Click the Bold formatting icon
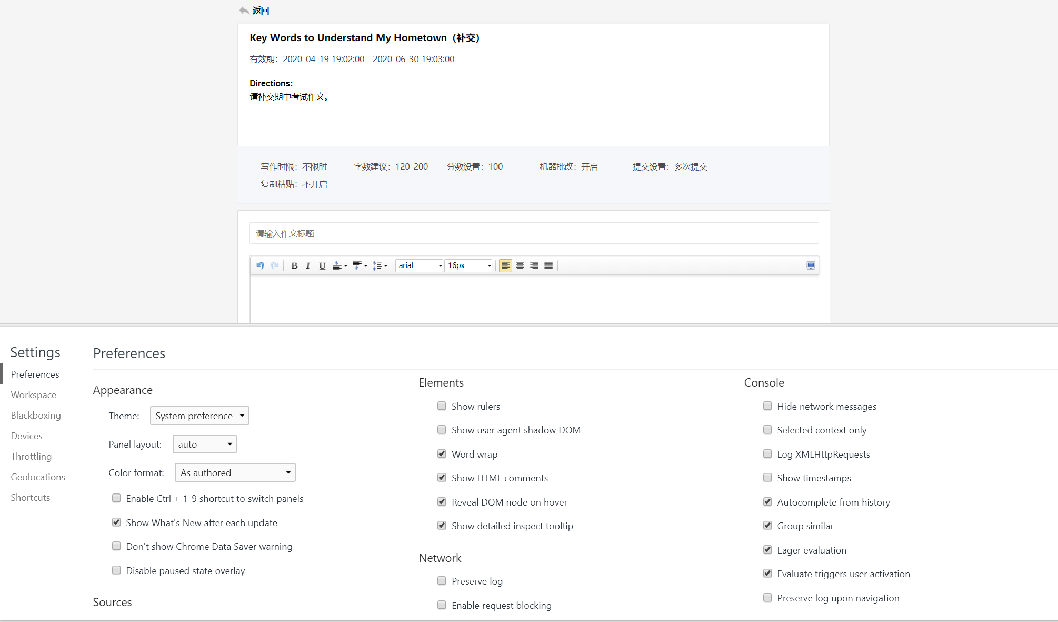This screenshot has height=622, width=1058. pos(294,266)
